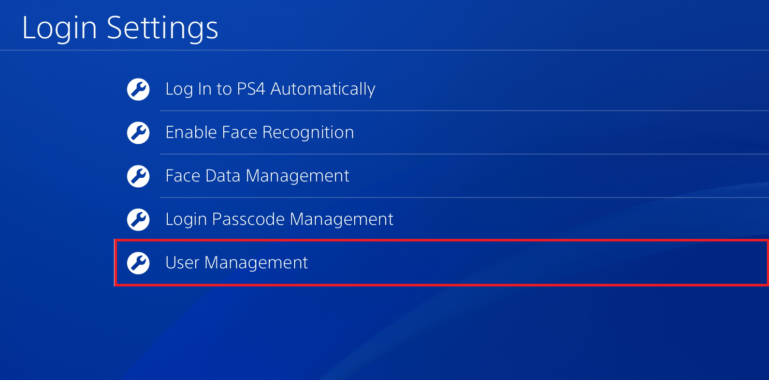Click the word "Settings" in the page heading
This screenshot has height=380, width=769.
coord(163,28)
